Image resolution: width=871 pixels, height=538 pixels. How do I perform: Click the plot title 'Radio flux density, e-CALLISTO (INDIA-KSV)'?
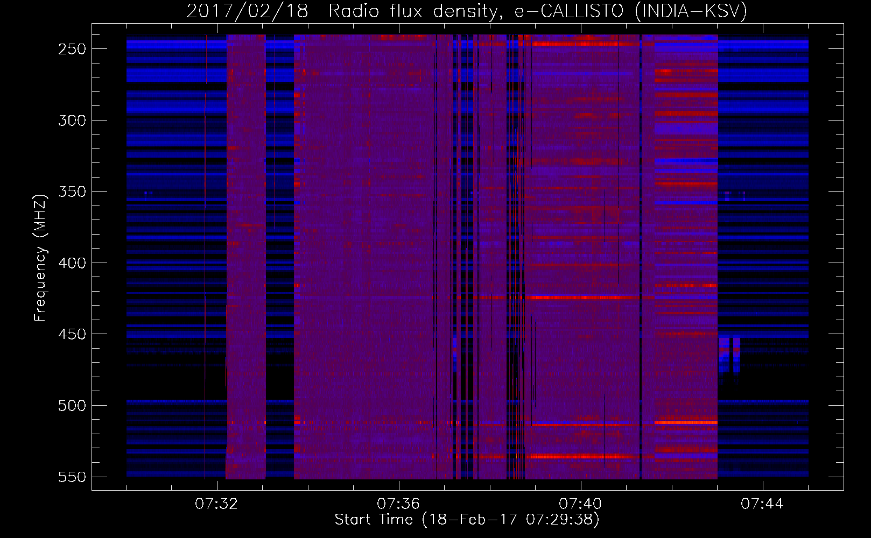538,11
